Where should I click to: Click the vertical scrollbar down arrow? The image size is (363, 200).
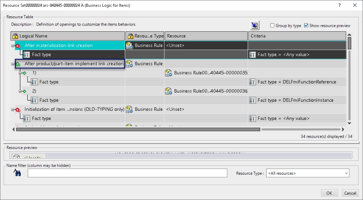[x=349, y=123]
